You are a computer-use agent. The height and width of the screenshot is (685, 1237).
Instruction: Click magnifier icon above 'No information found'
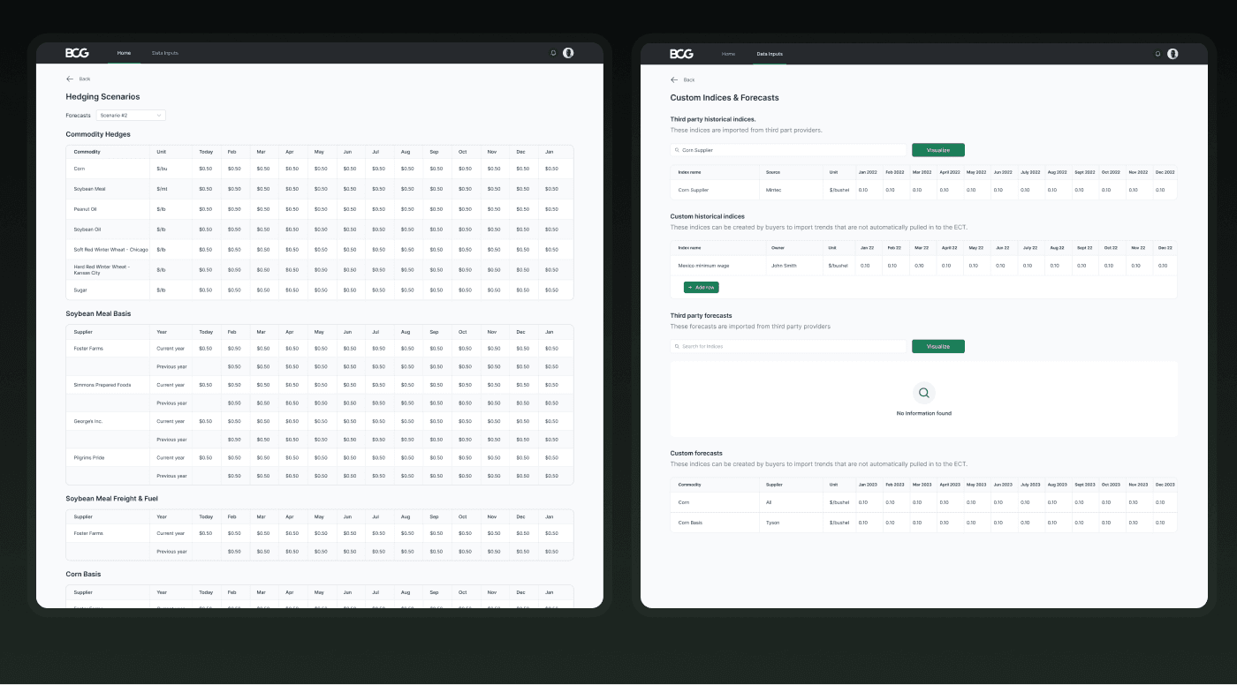[x=923, y=393]
